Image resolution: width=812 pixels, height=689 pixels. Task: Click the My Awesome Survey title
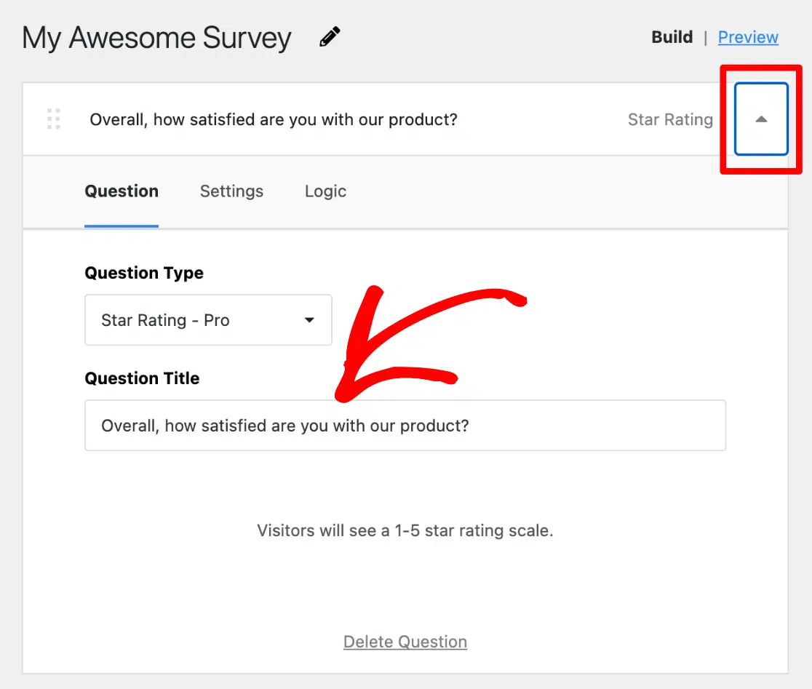click(x=156, y=39)
